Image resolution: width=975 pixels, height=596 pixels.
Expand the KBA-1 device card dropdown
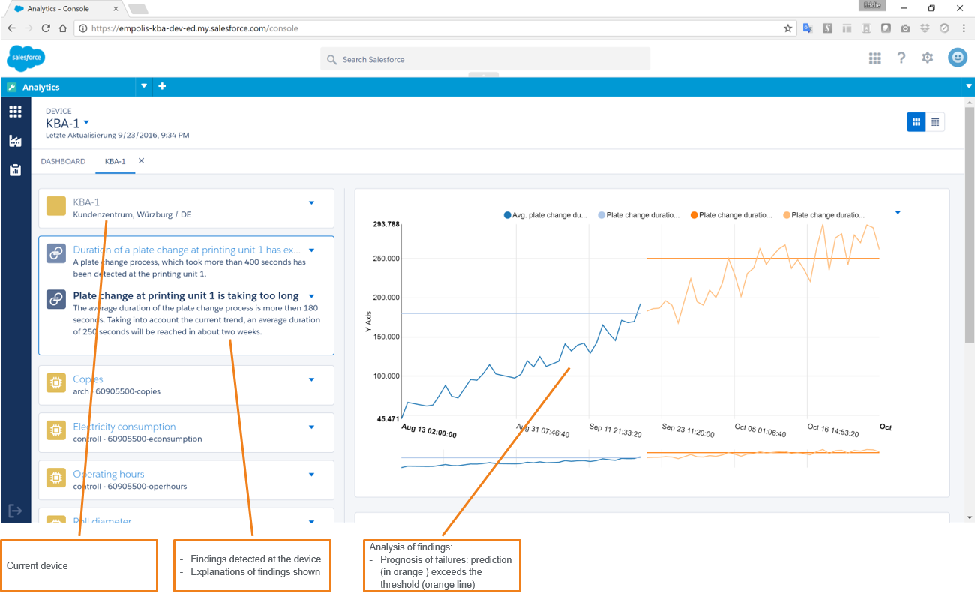click(x=311, y=202)
